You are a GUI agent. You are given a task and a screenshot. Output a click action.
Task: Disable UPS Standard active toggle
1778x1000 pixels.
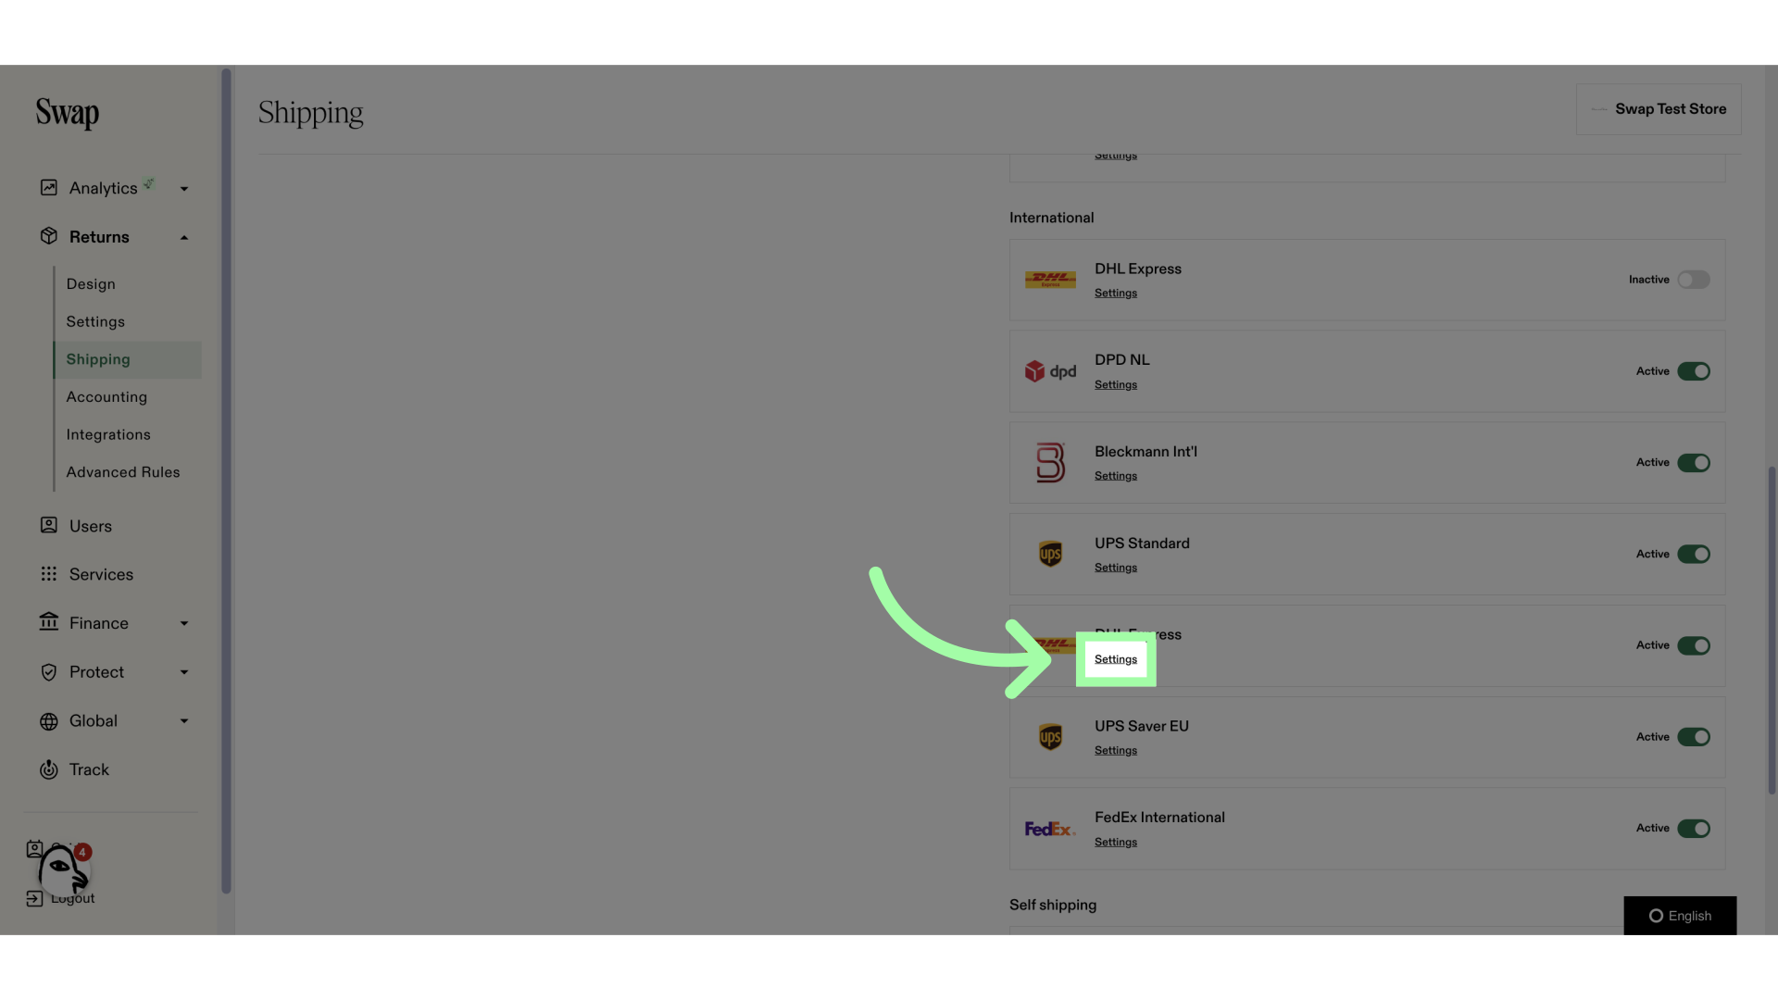pos(1694,555)
